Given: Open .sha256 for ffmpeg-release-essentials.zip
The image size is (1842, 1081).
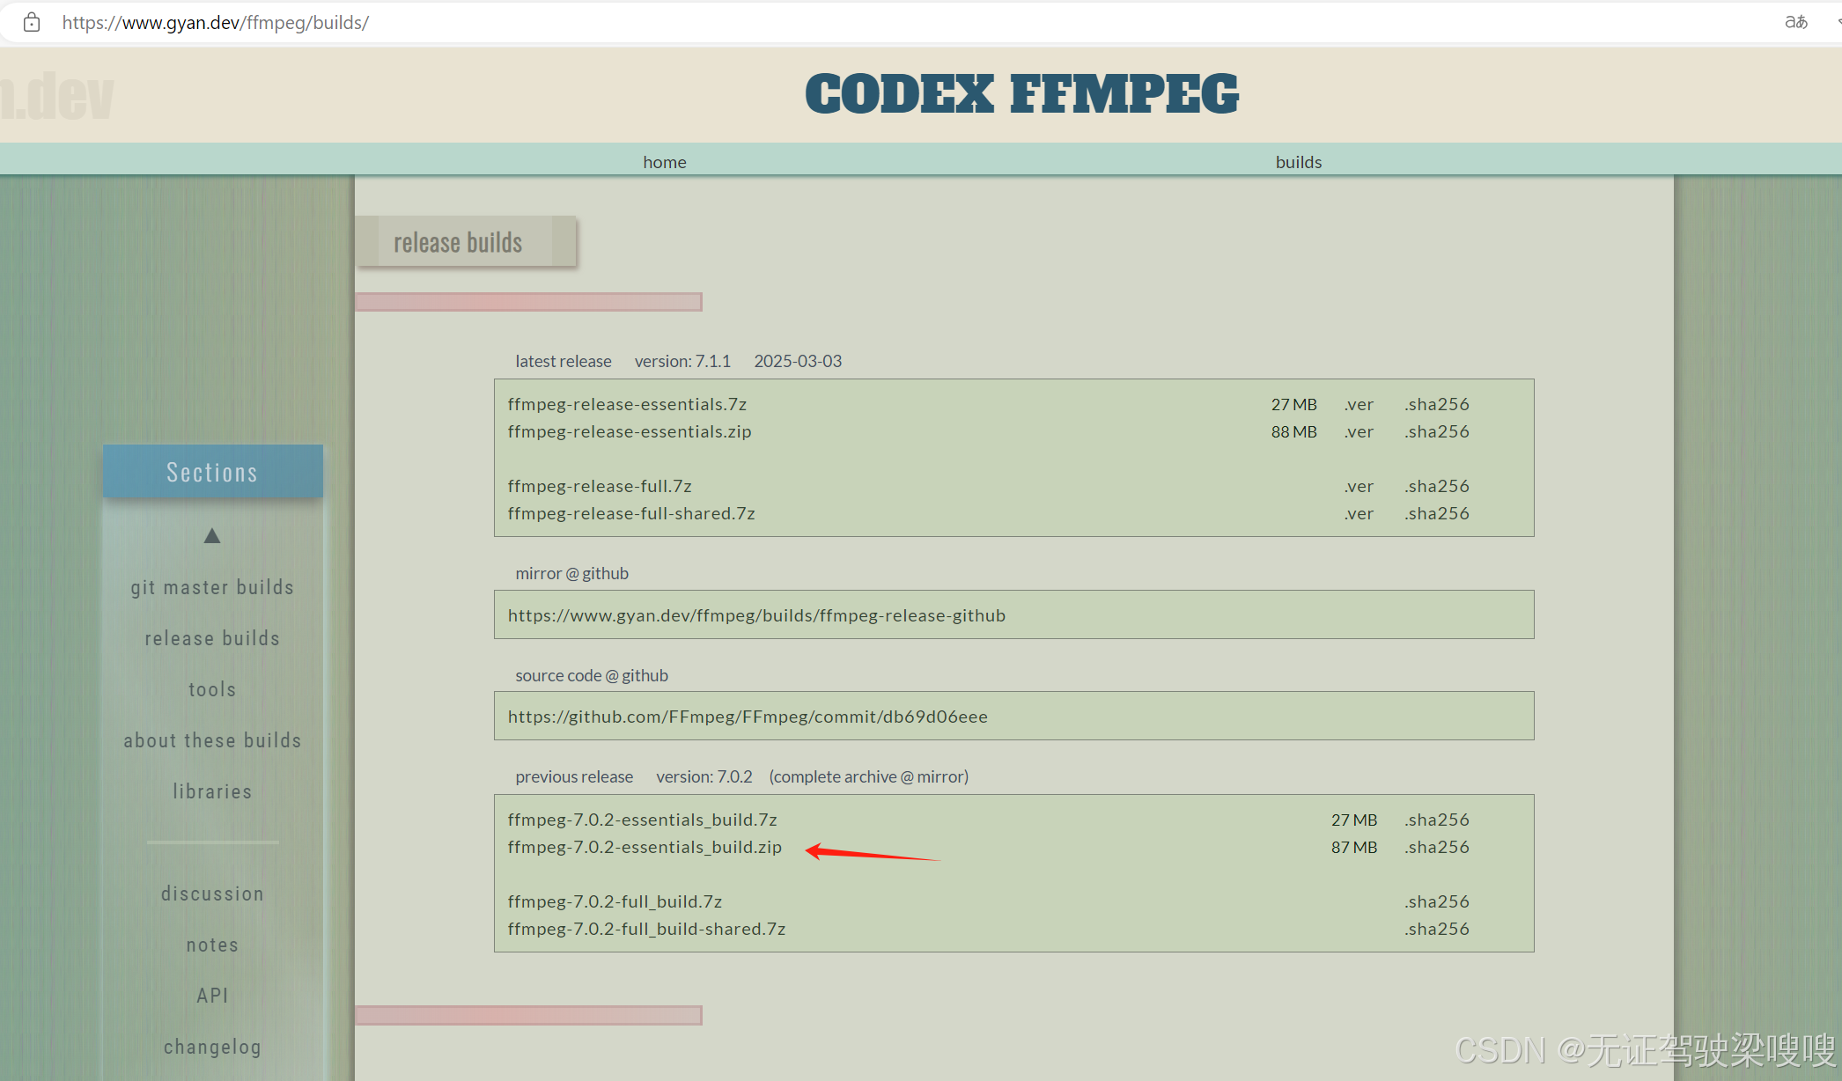Looking at the screenshot, I should (x=1437, y=431).
